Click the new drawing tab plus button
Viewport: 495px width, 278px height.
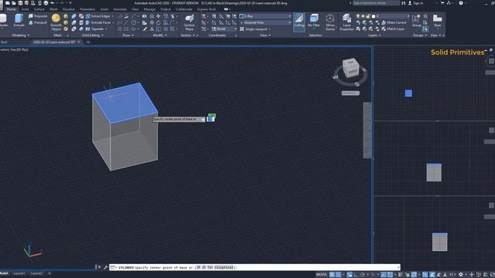click(88, 42)
